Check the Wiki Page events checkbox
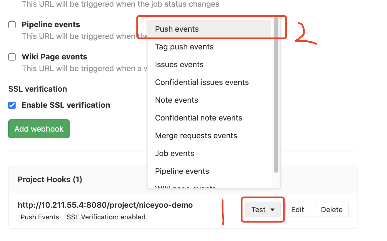This screenshot has height=241, width=387. pyautogui.click(x=12, y=57)
